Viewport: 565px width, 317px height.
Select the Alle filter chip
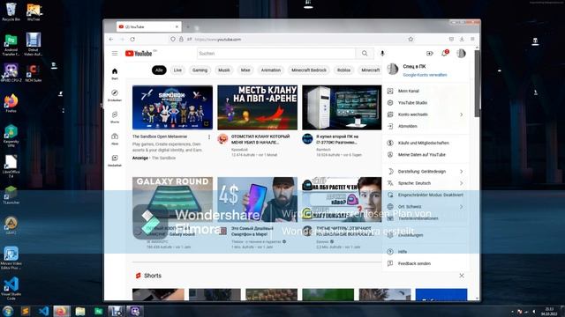click(159, 70)
